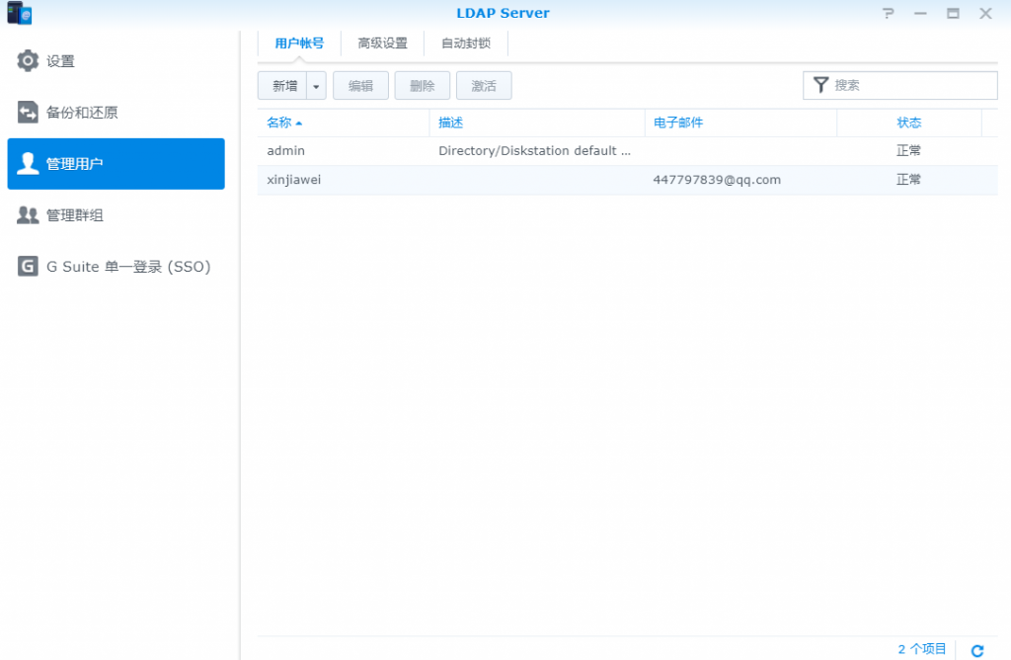Click the 激活 button
Image resolution: width=1011 pixels, height=660 pixels.
pyautogui.click(x=484, y=86)
